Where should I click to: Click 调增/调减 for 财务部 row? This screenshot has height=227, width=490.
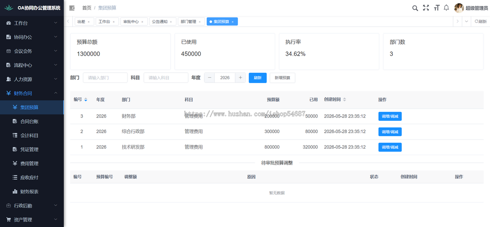pyautogui.click(x=390, y=116)
